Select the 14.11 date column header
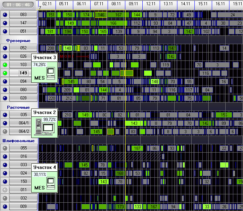243x211 pixels. click(185, 4)
